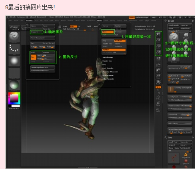
Task: Pick a color in the color picker square
Action: point(14,98)
